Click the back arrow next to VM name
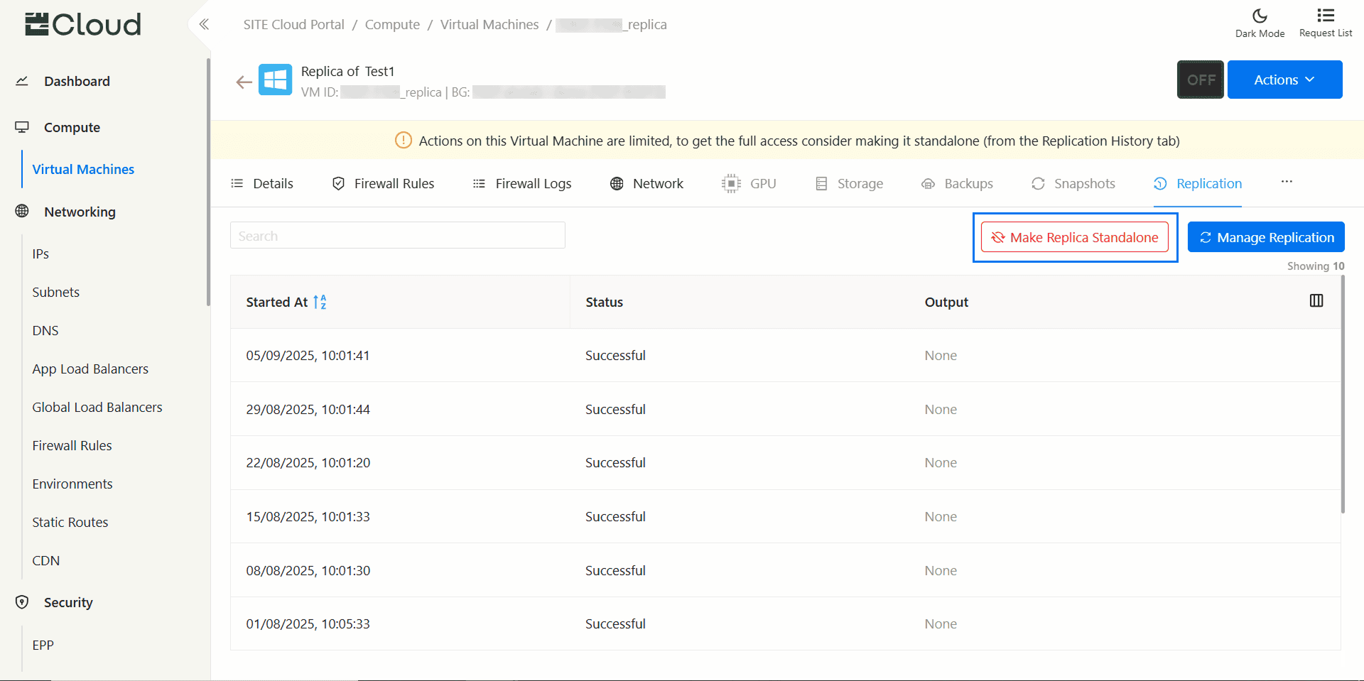 point(244,82)
